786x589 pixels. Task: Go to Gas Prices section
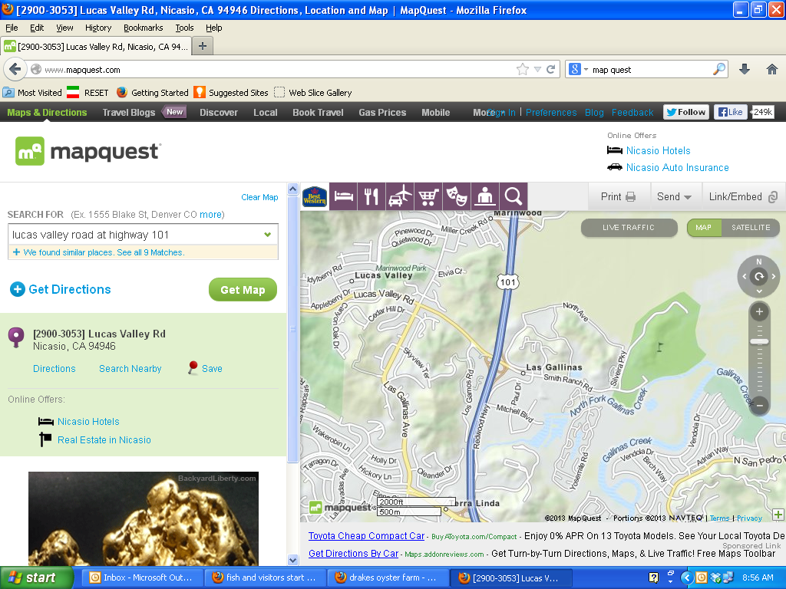click(382, 112)
